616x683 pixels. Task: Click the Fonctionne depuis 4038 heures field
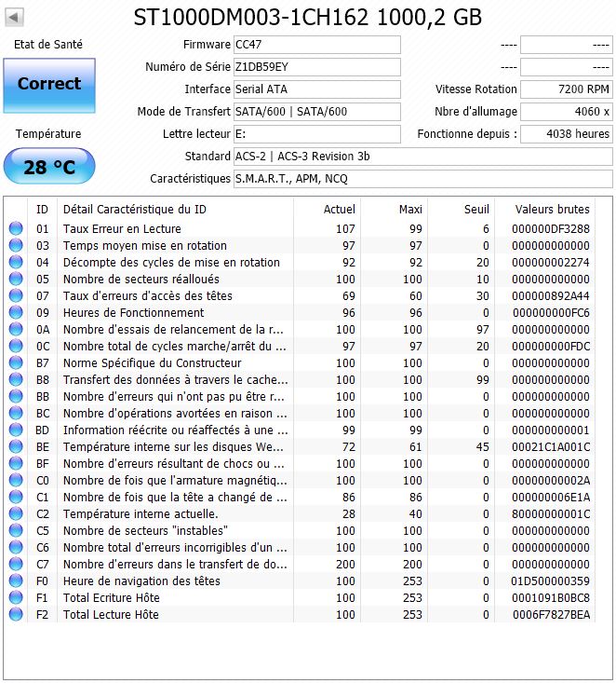pos(567,134)
